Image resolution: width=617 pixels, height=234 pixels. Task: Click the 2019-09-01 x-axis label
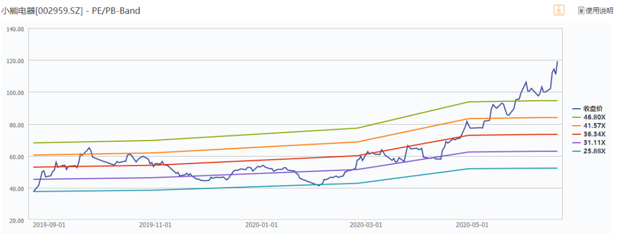(x=49, y=225)
